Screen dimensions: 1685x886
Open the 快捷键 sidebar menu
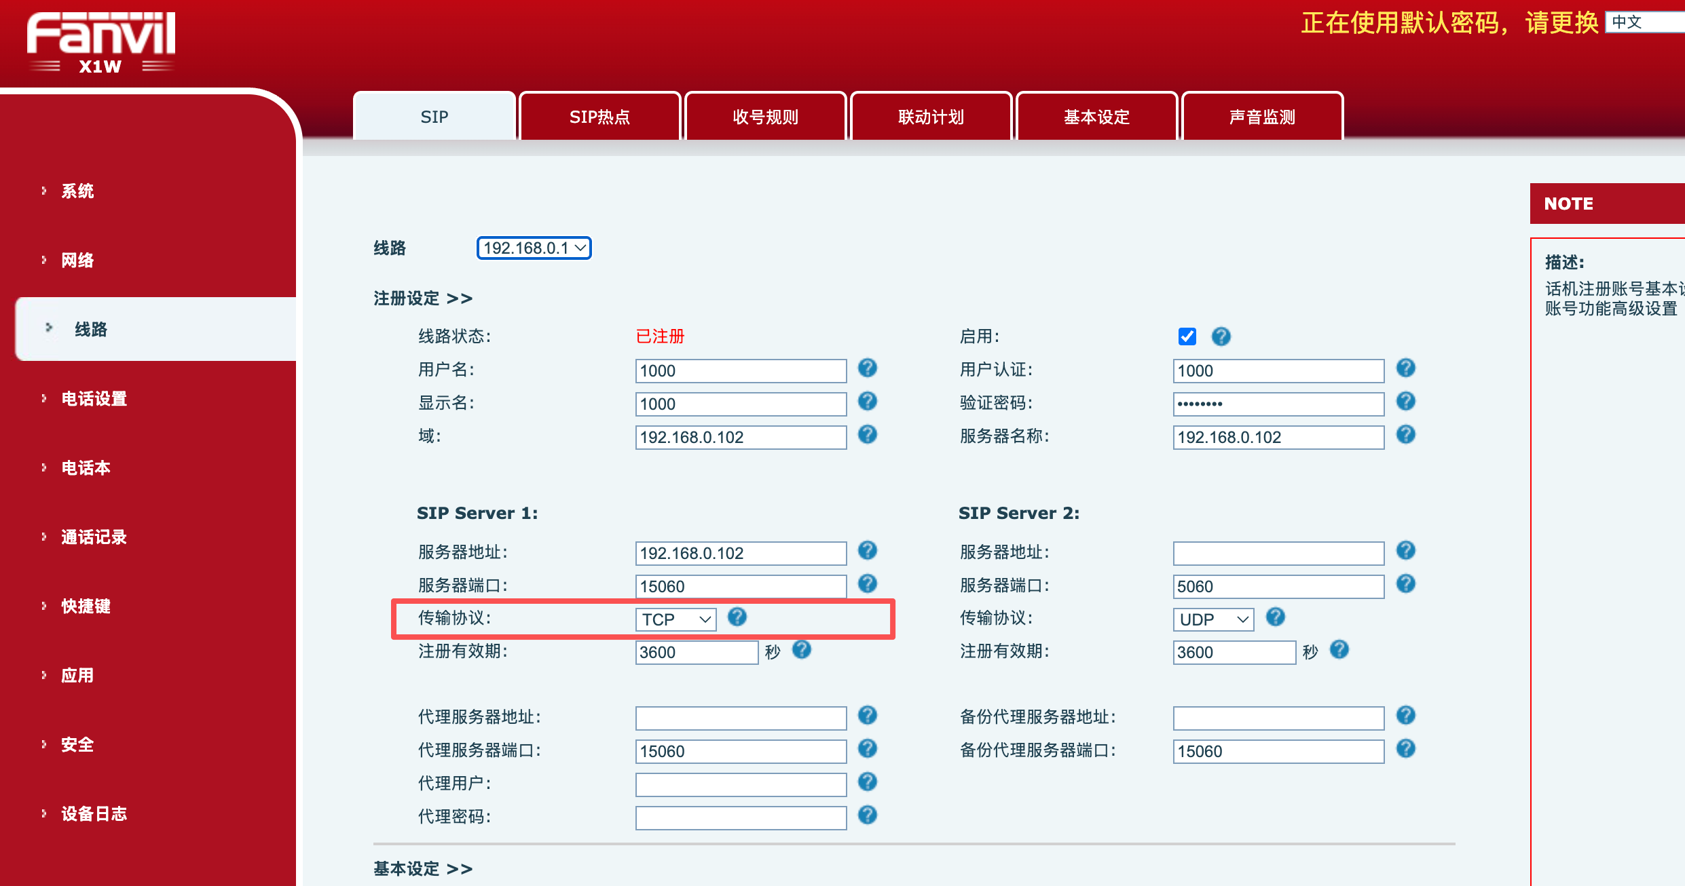click(x=86, y=606)
